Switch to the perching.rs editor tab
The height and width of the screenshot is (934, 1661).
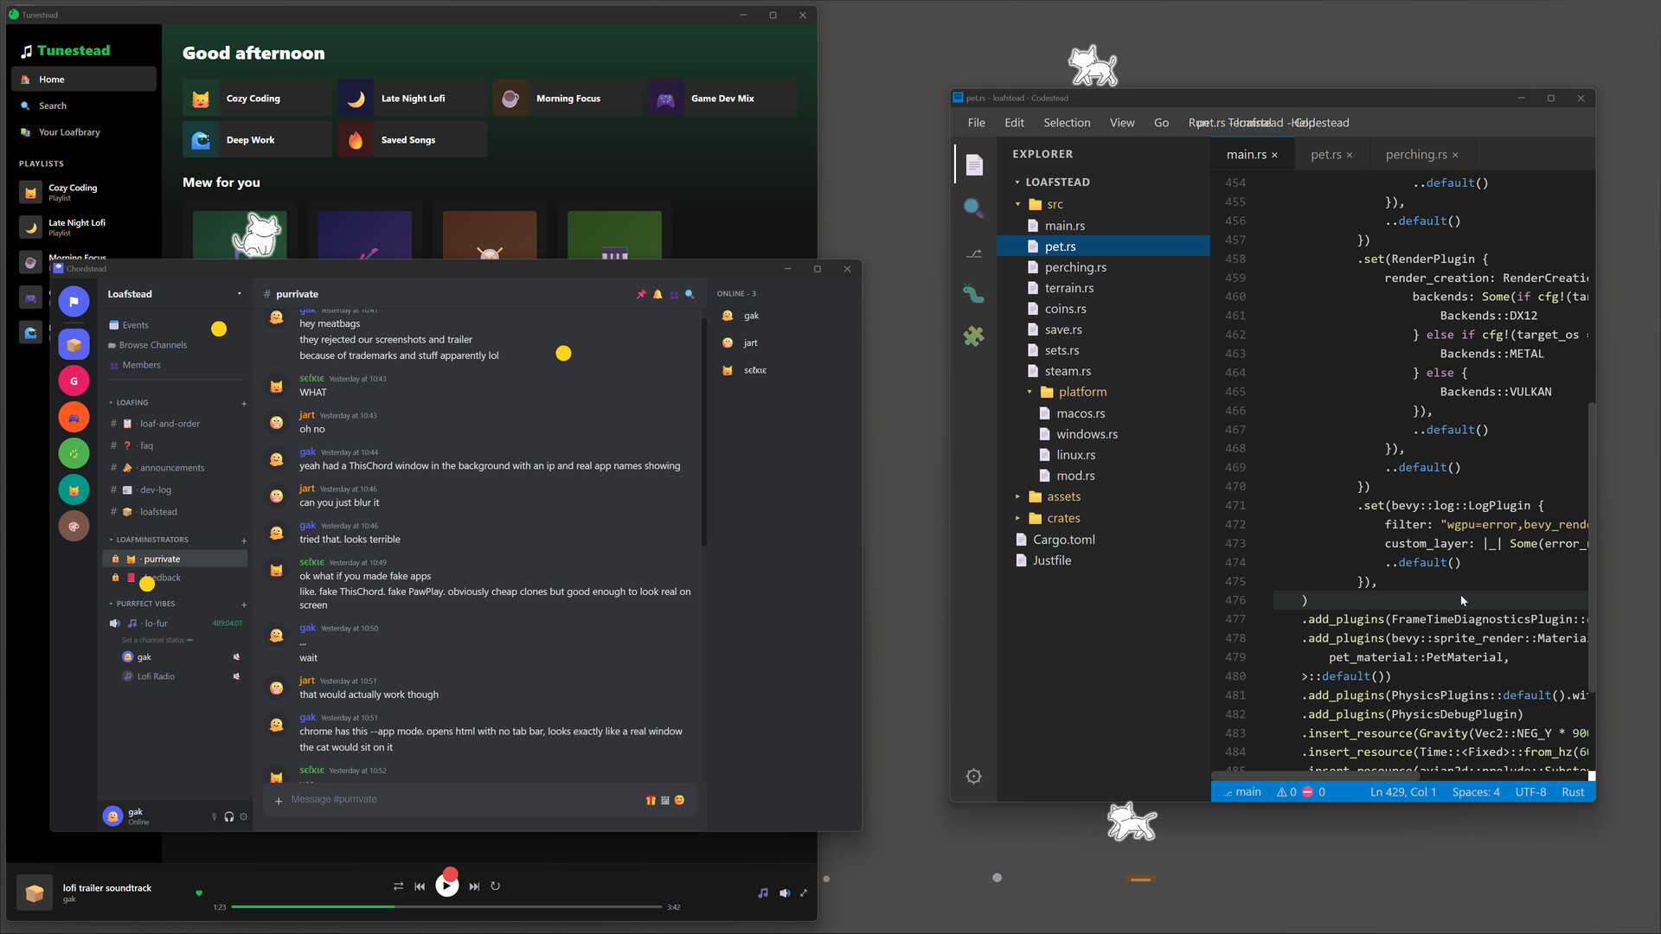pos(1415,155)
